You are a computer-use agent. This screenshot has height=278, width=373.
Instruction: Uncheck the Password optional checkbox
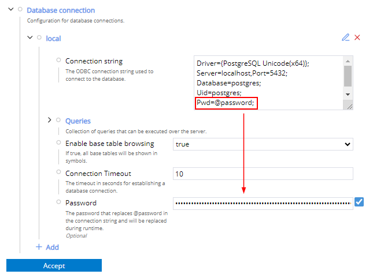(359, 202)
